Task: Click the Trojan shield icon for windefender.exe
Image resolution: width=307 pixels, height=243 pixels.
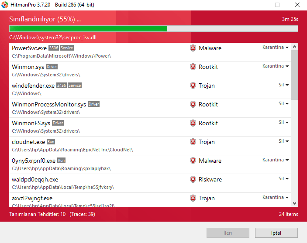Action: click(x=193, y=86)
